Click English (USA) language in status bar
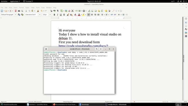 click(x=109, y=102)
